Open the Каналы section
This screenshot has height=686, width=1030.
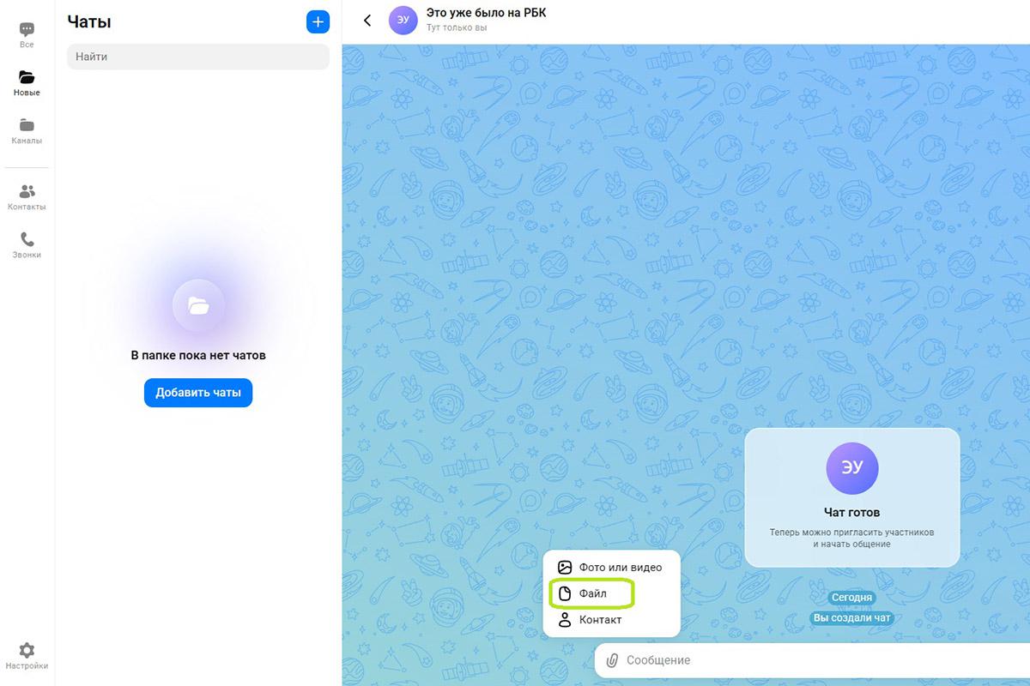point(27,131)
